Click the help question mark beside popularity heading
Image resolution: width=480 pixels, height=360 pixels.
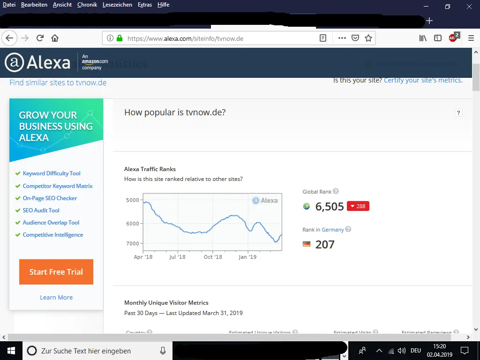tap(458, 112)
